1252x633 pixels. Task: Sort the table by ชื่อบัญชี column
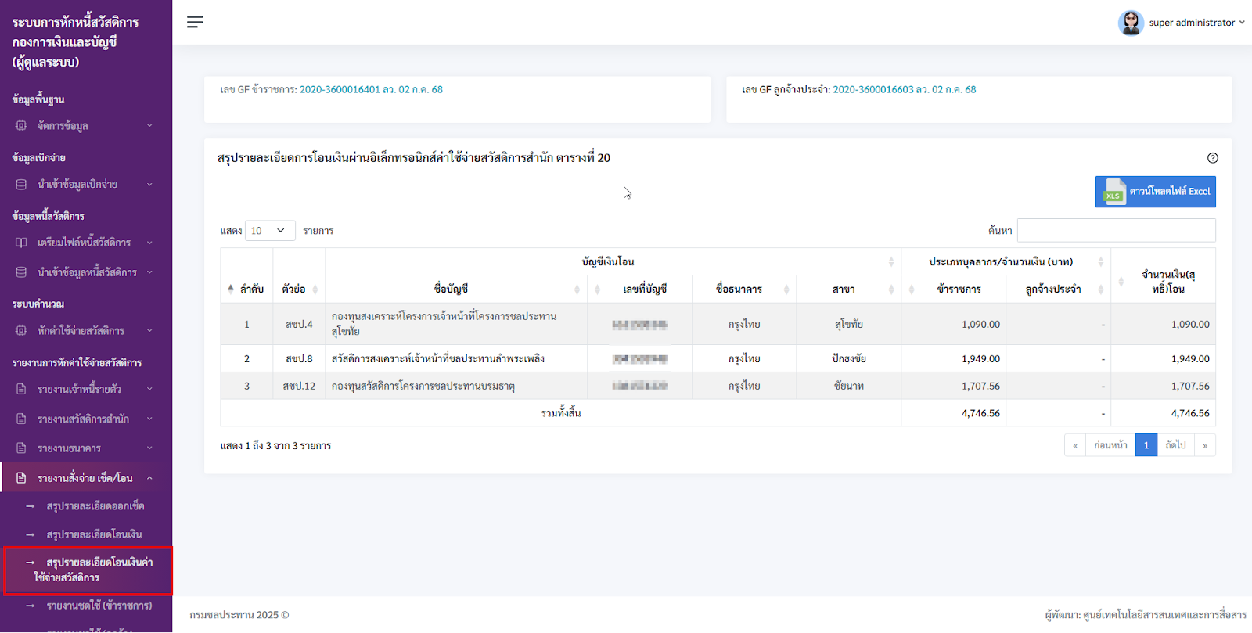[456, 289]
